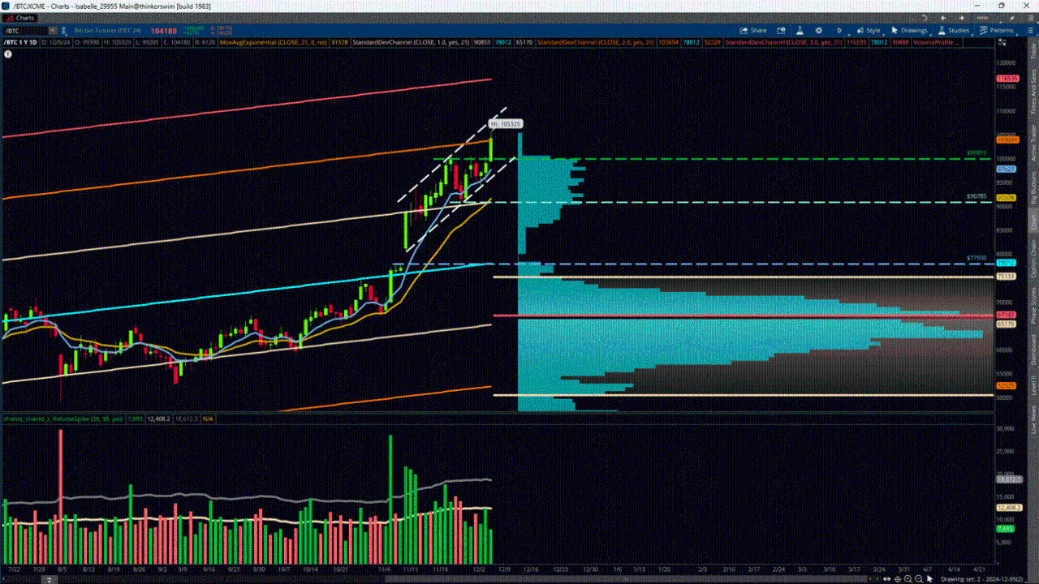Open the Studies menu
This screenshot has width=1039, height=584.
point(953,31)
